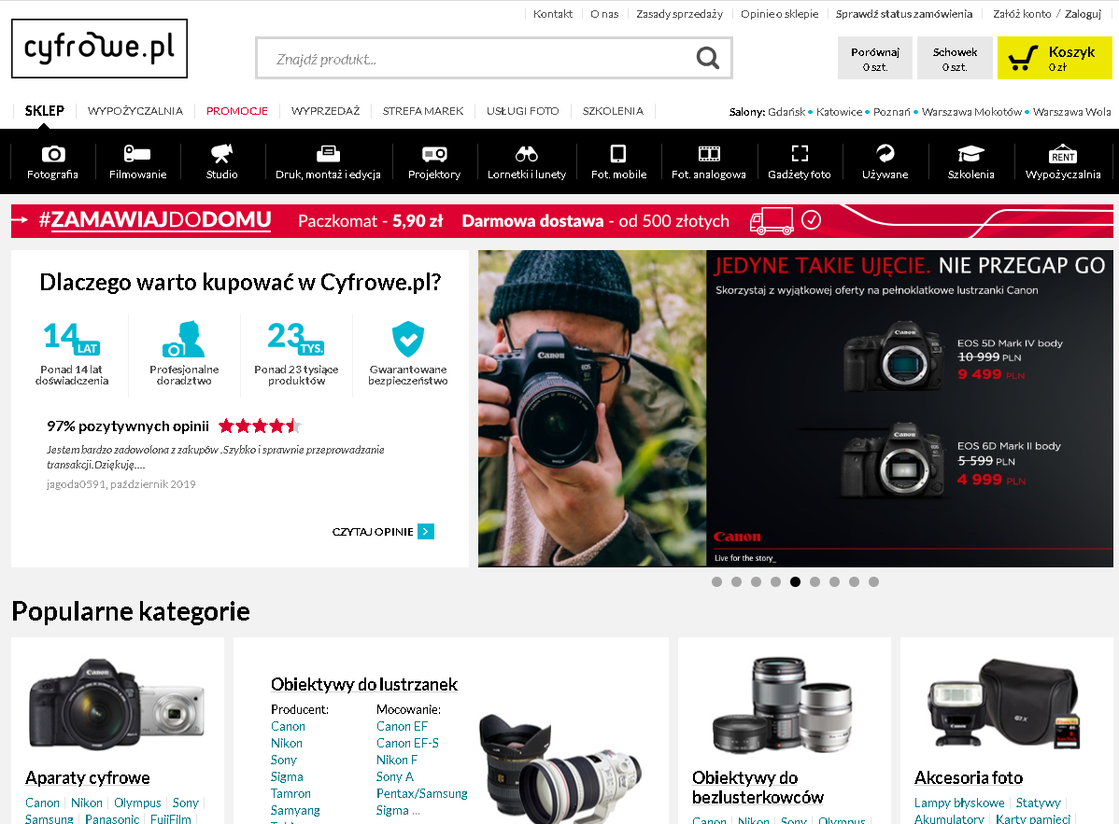The width and height of the screenshot is (1119, 824).
Task: Click the Koszyk shopping cart icon
Action: coord(1022,58)
